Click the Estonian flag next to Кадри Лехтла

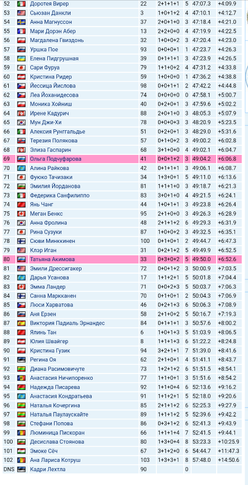click(x=21, y=469)
